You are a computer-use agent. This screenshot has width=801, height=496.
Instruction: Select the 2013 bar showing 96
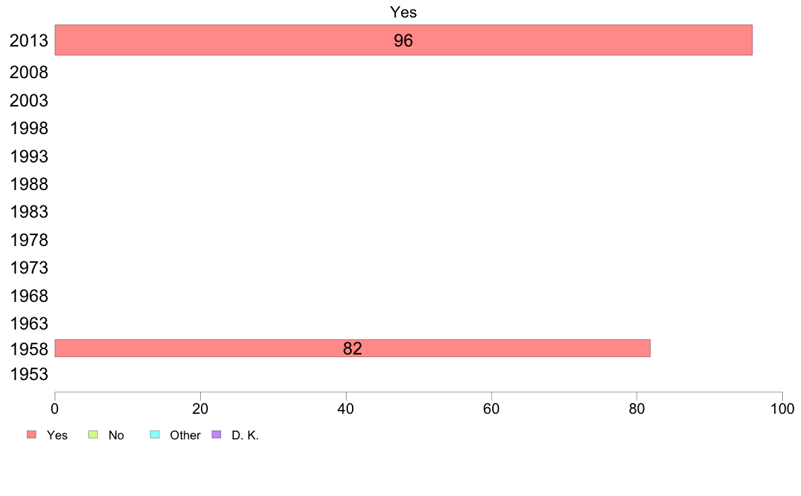tap(404, 40)
